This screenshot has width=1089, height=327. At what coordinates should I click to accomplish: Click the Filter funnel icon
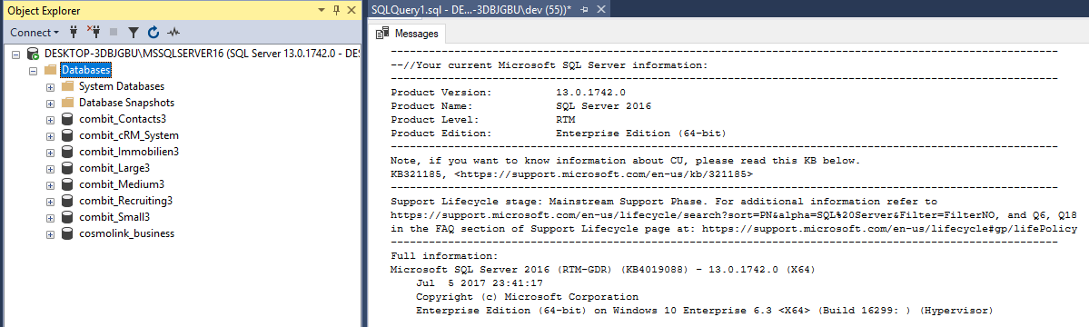(x=134, y=33)
